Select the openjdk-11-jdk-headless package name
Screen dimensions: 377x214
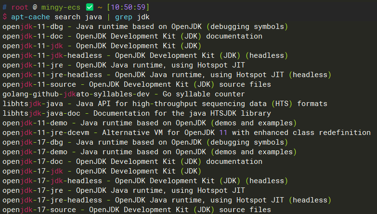52,55
